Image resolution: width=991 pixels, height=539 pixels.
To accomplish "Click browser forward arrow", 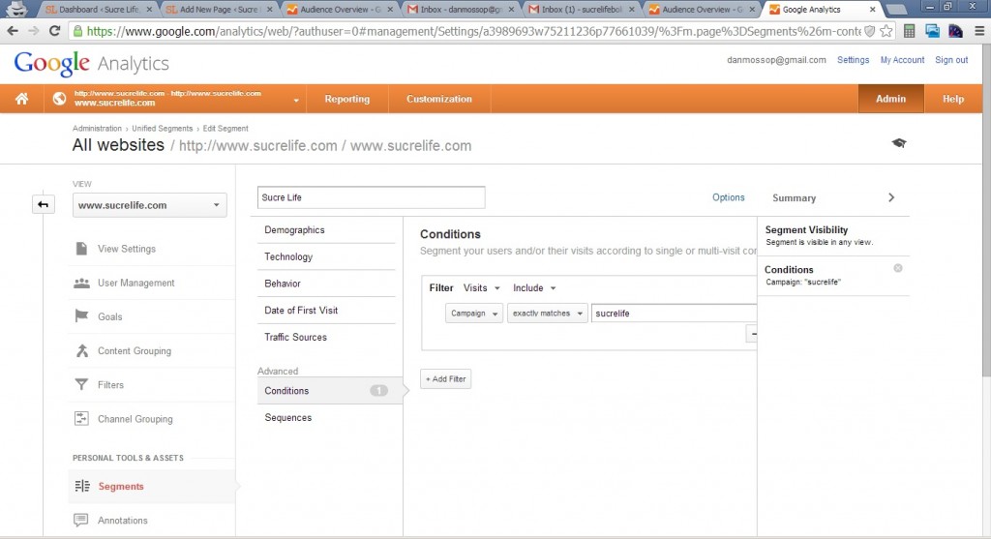I will pos(34,31).
